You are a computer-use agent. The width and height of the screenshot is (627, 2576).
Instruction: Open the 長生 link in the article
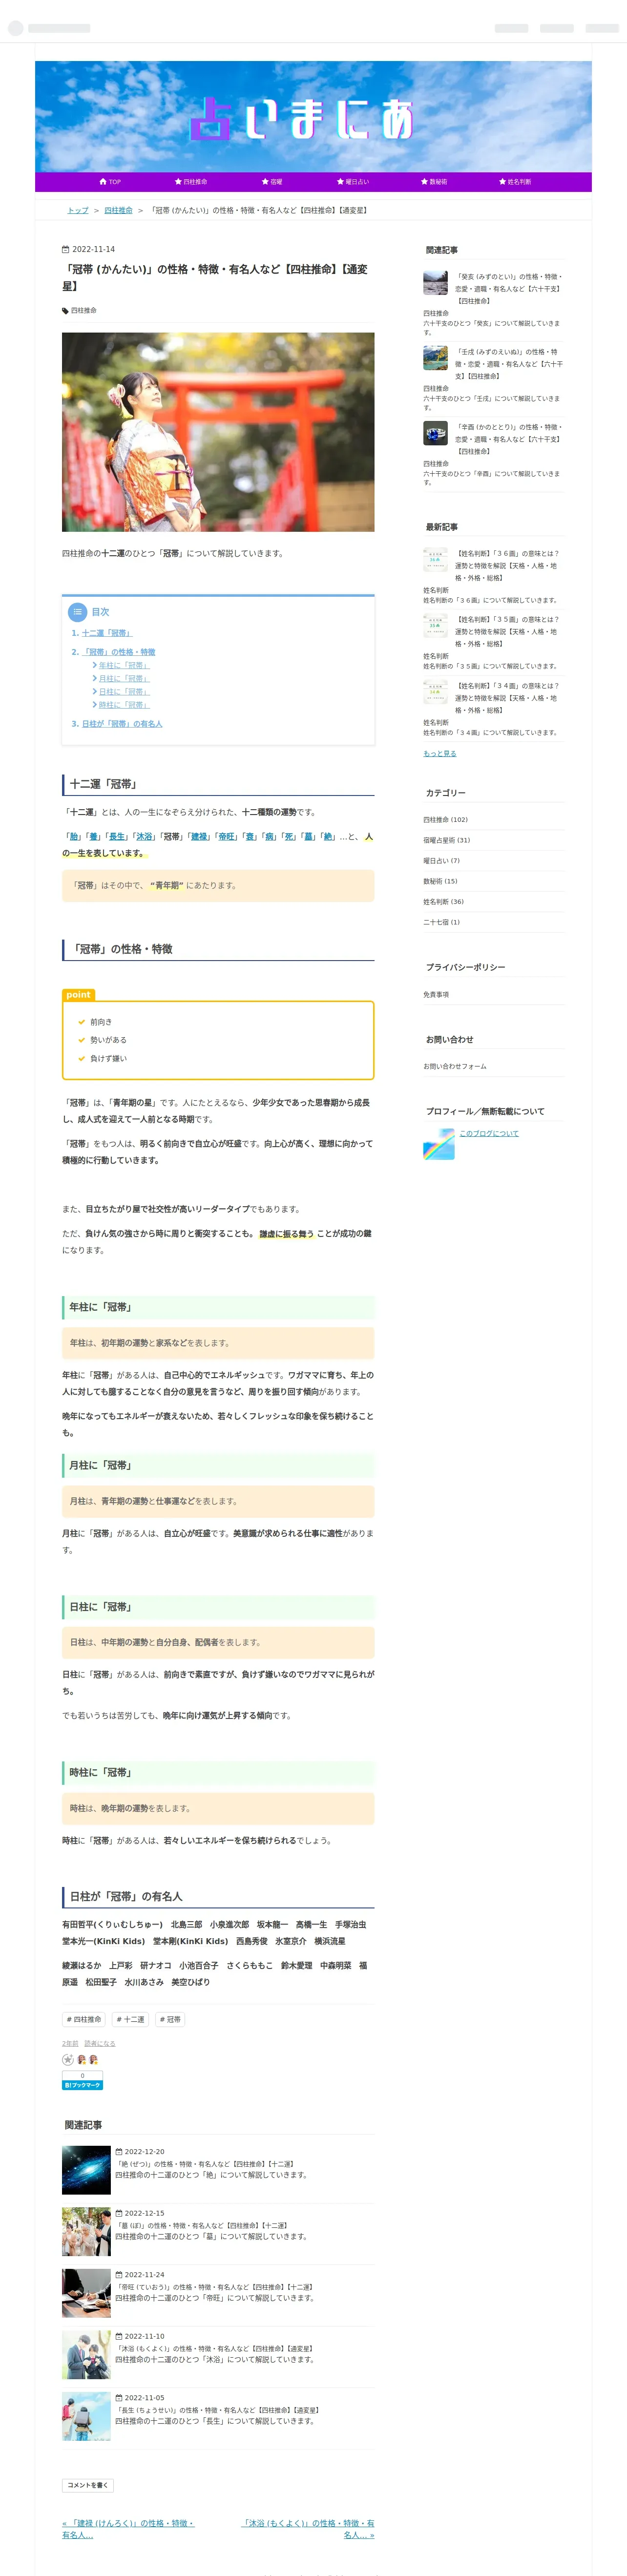(118, 837)
